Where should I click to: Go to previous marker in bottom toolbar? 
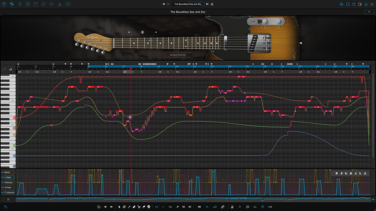105,207
